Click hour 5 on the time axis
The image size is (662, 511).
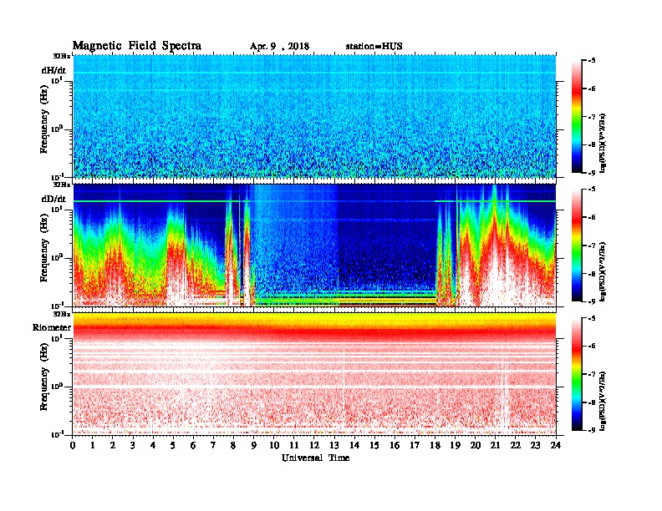tap(173, 445)
